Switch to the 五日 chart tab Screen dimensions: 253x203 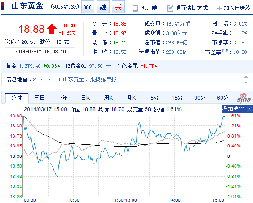point(39,98)
